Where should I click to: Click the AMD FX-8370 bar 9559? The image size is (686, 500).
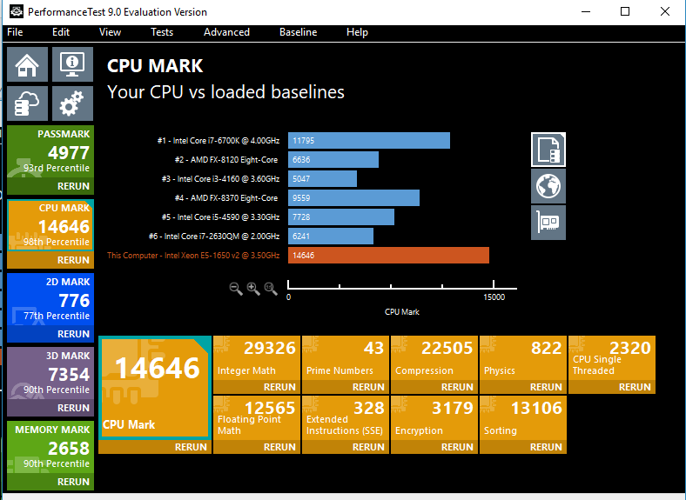(x=353, y=198)
